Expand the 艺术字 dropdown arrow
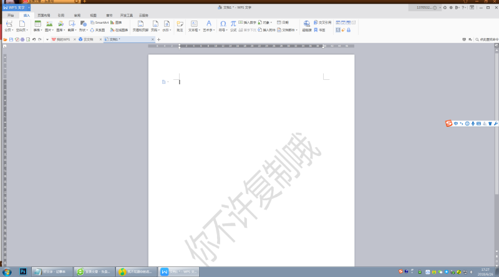The width and height of the screenshot is (499, 277). (214, 30)
